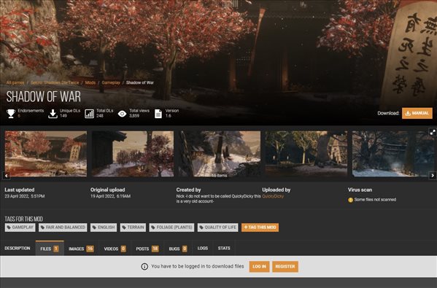Click the Unique DLs download icon
Screen dimensions: 437x288
click(53, 113)
